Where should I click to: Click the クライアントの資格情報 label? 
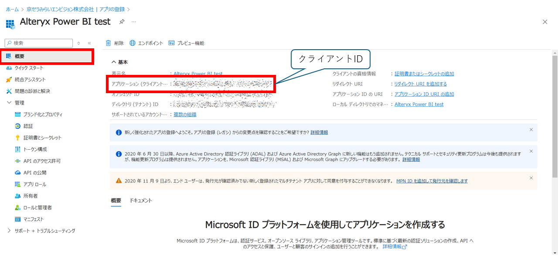tap(354, 74)
